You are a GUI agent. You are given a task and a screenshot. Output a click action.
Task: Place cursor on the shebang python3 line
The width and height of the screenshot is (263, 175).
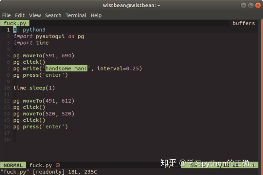click(x=29, y=30)
